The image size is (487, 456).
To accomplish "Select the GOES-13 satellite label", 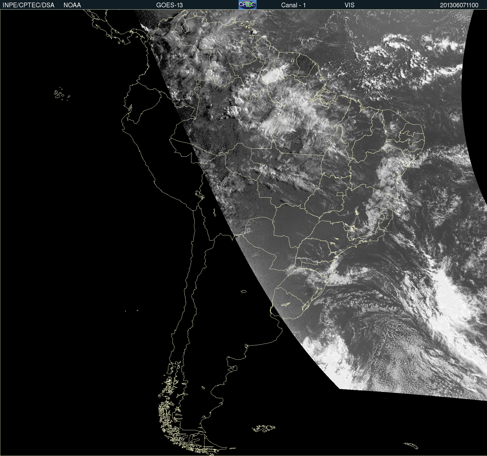I will pos(169,5).
